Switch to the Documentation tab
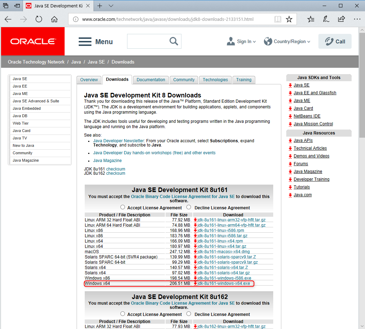365x329 pixels. click(151, 80)
